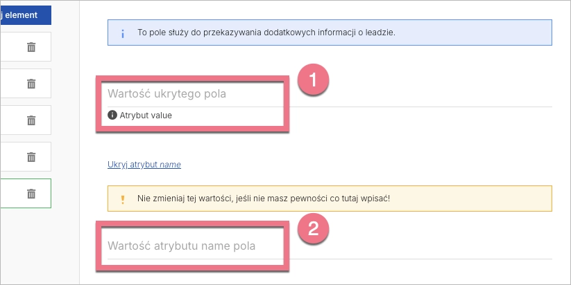Click the trash icon in the first row

(x=31, y=47)
